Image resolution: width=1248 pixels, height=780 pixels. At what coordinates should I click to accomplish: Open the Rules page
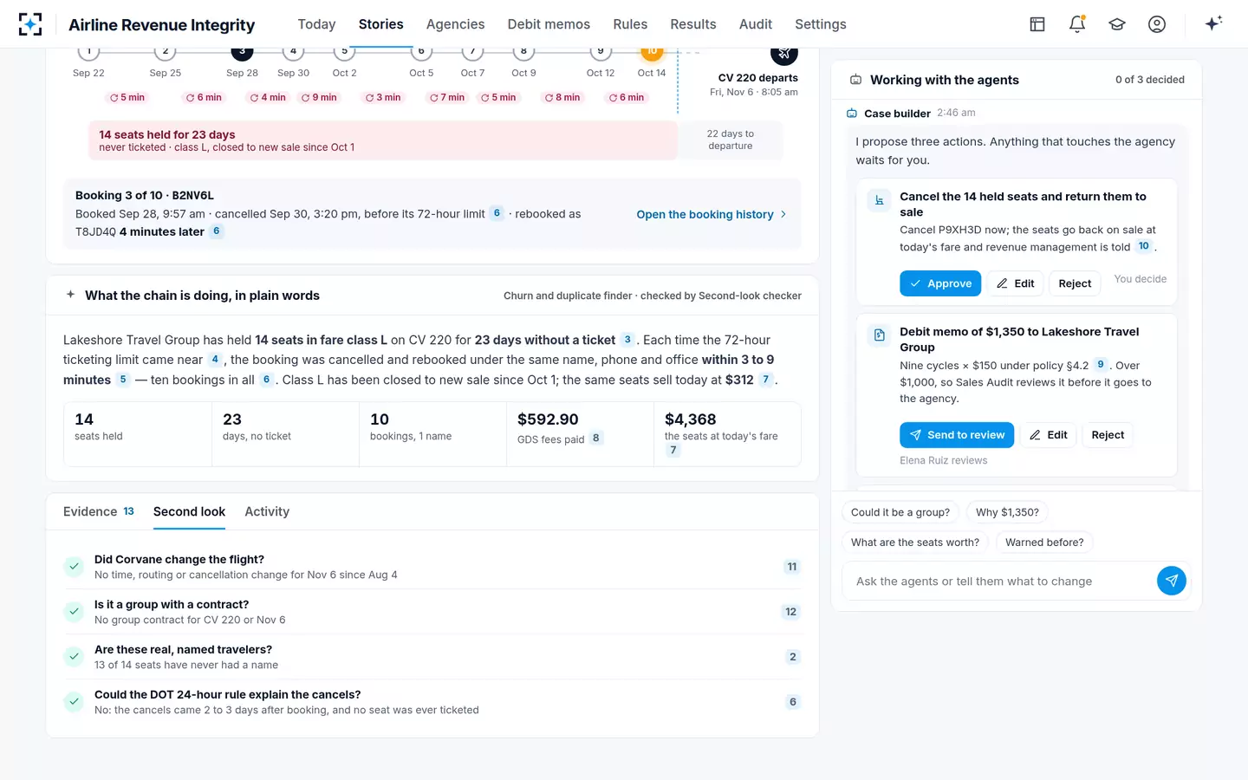click(x=630, y=24)
